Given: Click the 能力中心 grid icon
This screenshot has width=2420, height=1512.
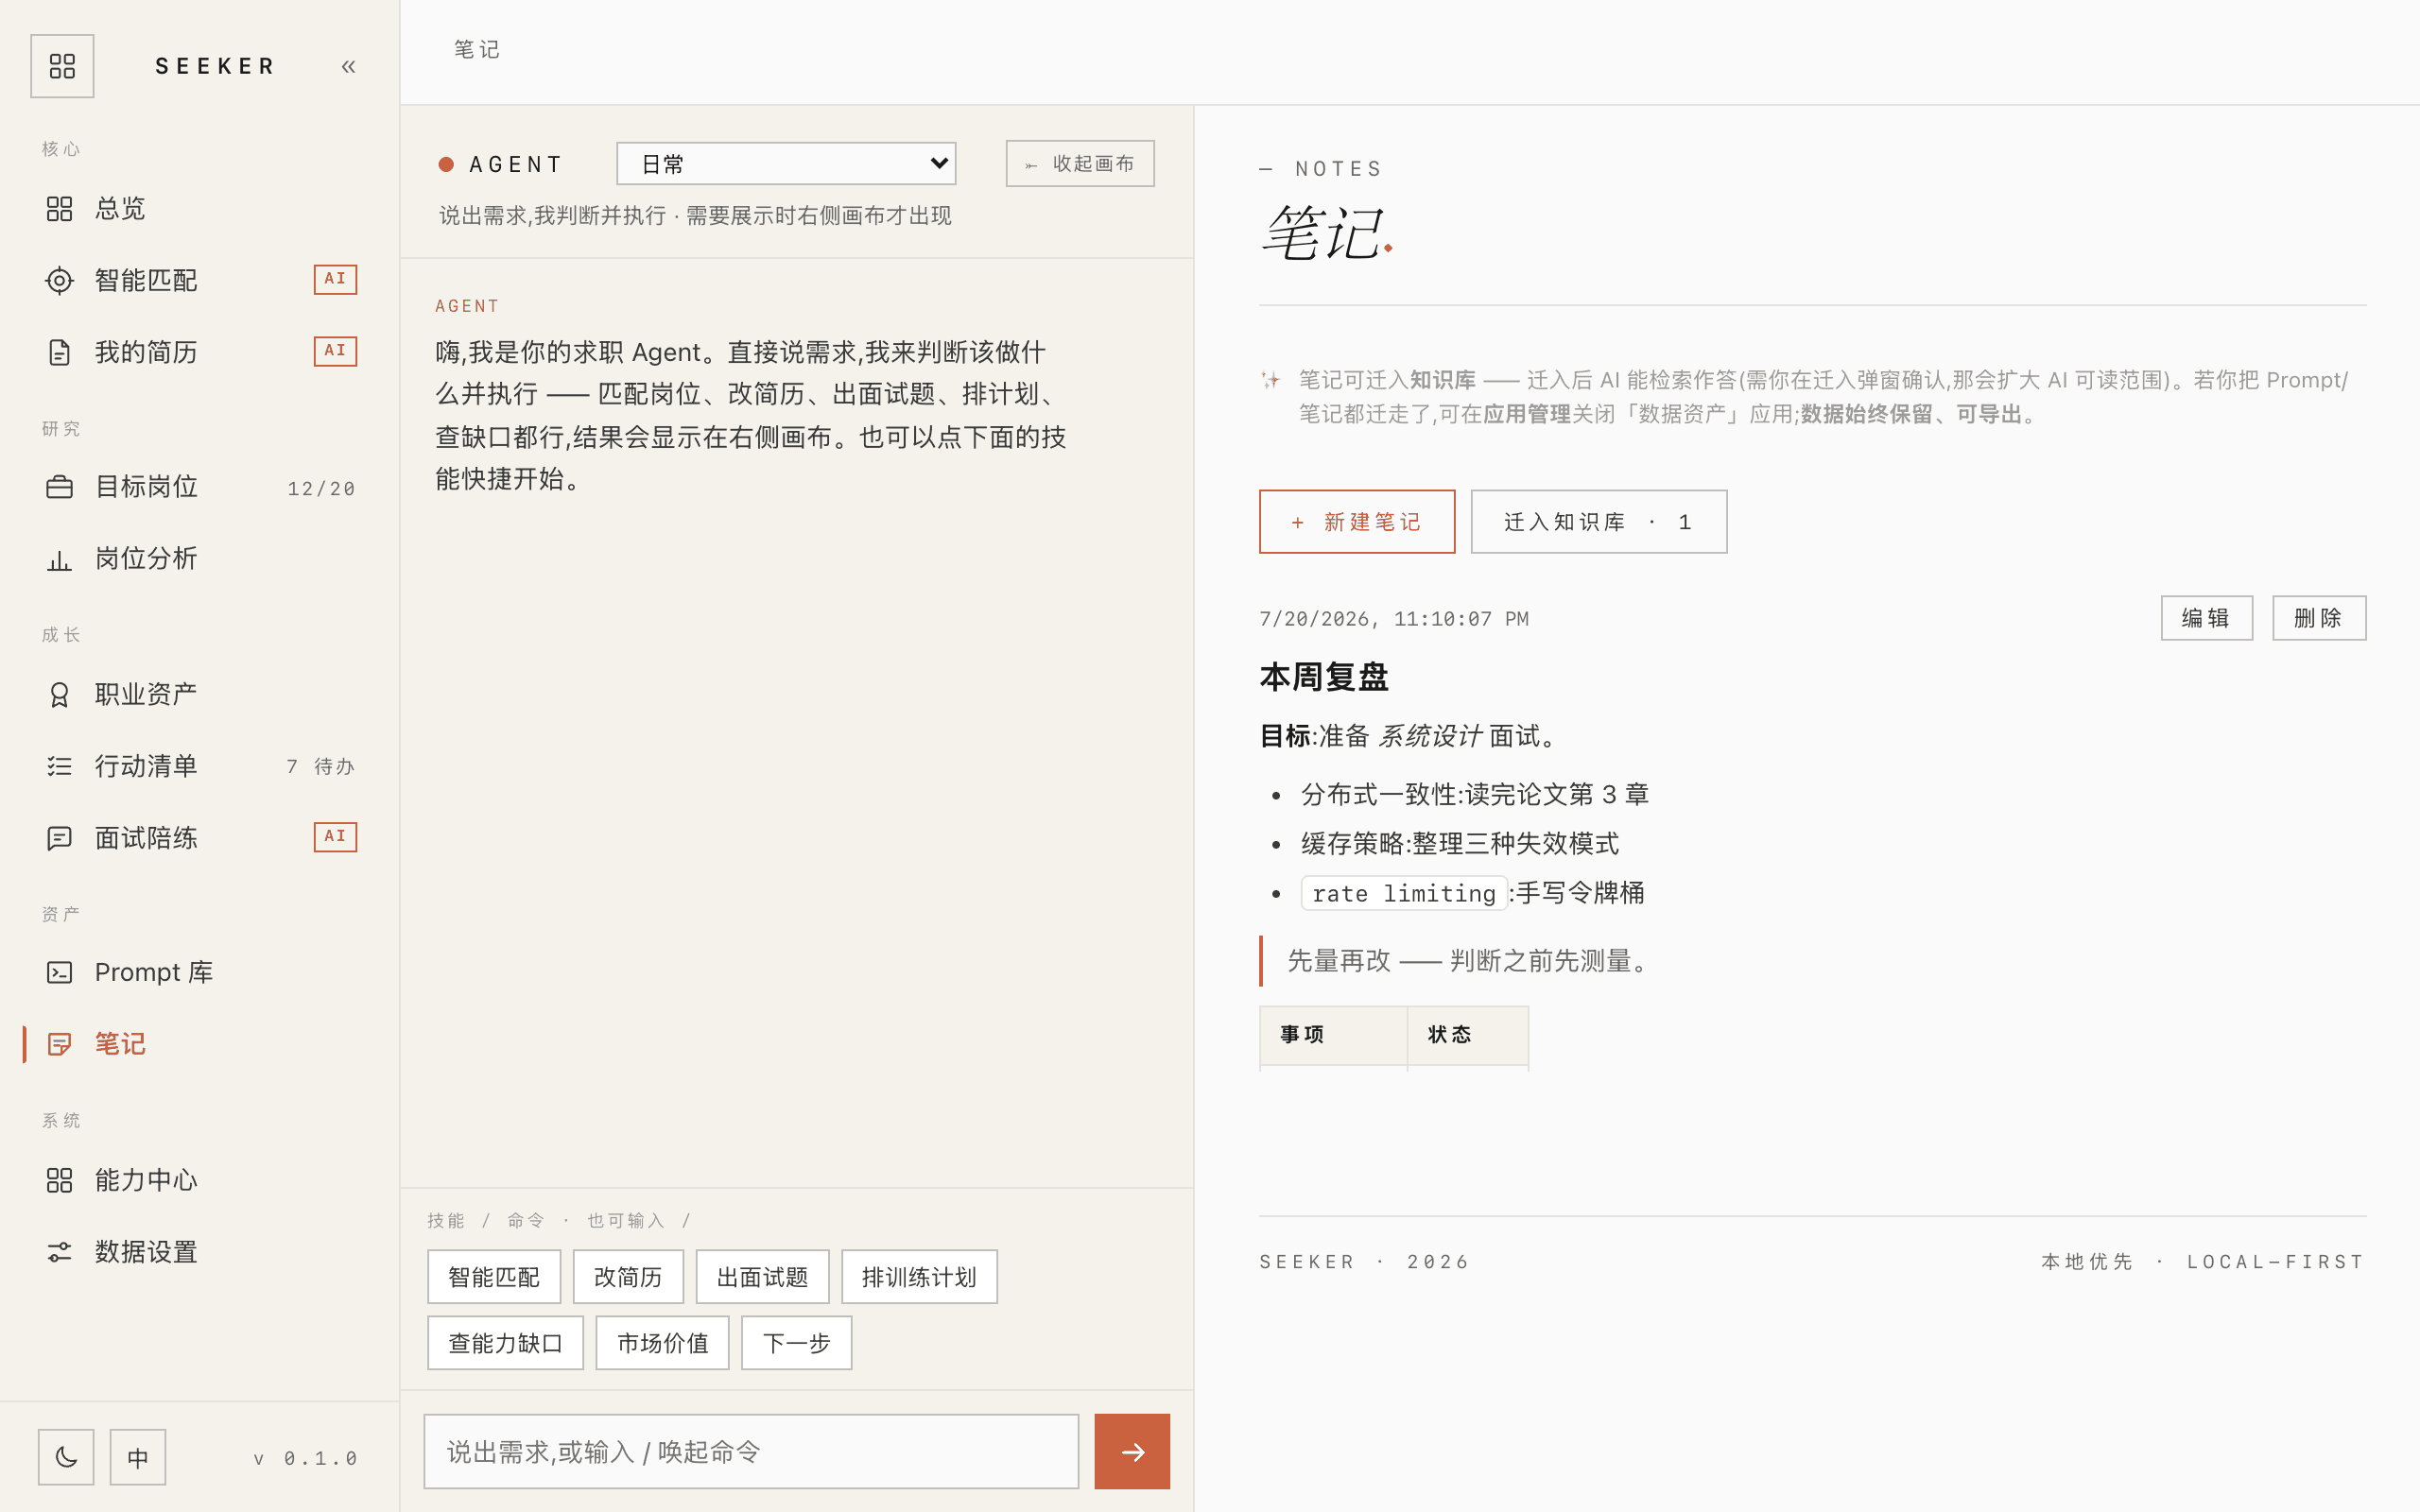Looking at the screenshot, I should [x=59, y=1180].
